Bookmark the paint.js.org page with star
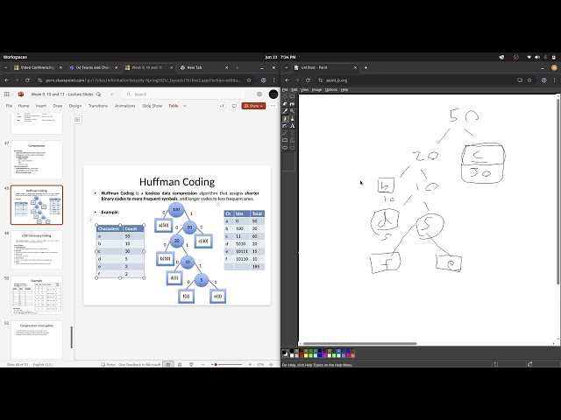Screen dimensions: 561x420 529,80
